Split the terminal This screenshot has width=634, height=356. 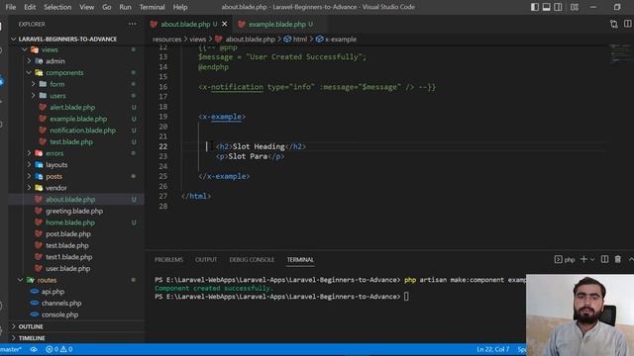point(604,259)
